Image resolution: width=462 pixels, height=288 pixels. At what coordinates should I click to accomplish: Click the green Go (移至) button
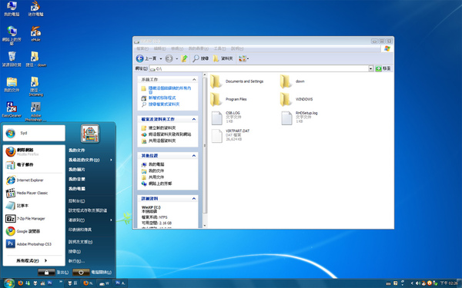pos(383,68)
